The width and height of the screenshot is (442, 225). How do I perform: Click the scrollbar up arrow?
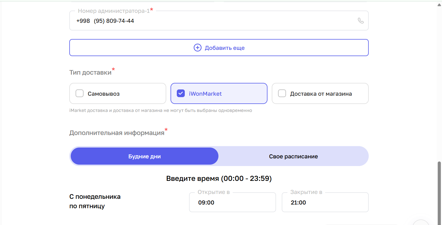(x=439, y=5)
